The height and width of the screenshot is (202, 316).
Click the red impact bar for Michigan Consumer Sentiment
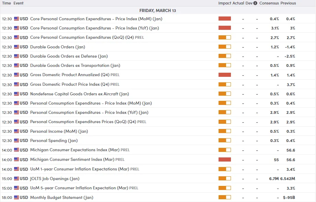(224, 159)
